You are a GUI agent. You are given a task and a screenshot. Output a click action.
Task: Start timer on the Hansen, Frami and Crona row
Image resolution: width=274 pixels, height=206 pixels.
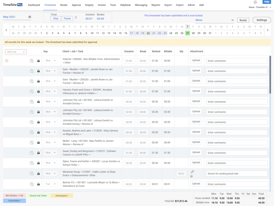pos(32,91)
